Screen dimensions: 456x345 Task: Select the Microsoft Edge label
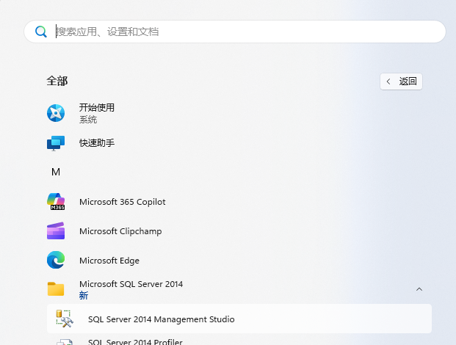[109, 261]
